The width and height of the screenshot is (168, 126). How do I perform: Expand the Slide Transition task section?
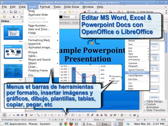click(x=155, y=110)
